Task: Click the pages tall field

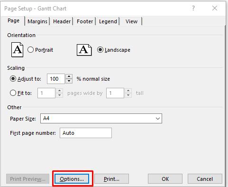Action: point(115,93)
